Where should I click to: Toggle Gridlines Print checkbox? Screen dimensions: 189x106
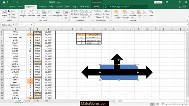point(96,17)
